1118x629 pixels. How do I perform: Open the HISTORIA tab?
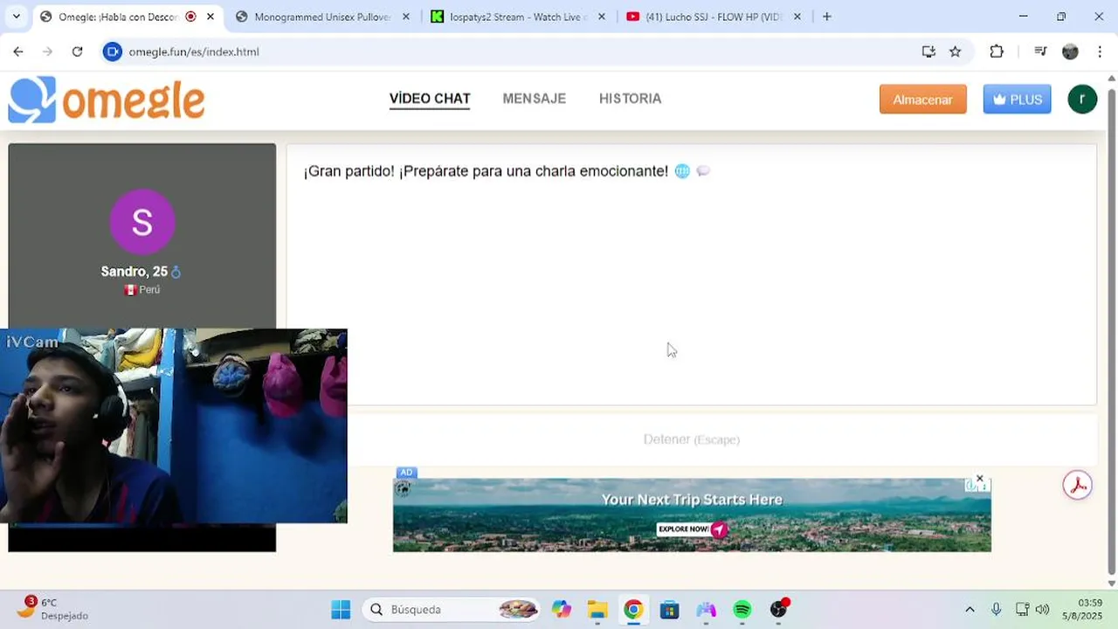[x=630, y=99]
